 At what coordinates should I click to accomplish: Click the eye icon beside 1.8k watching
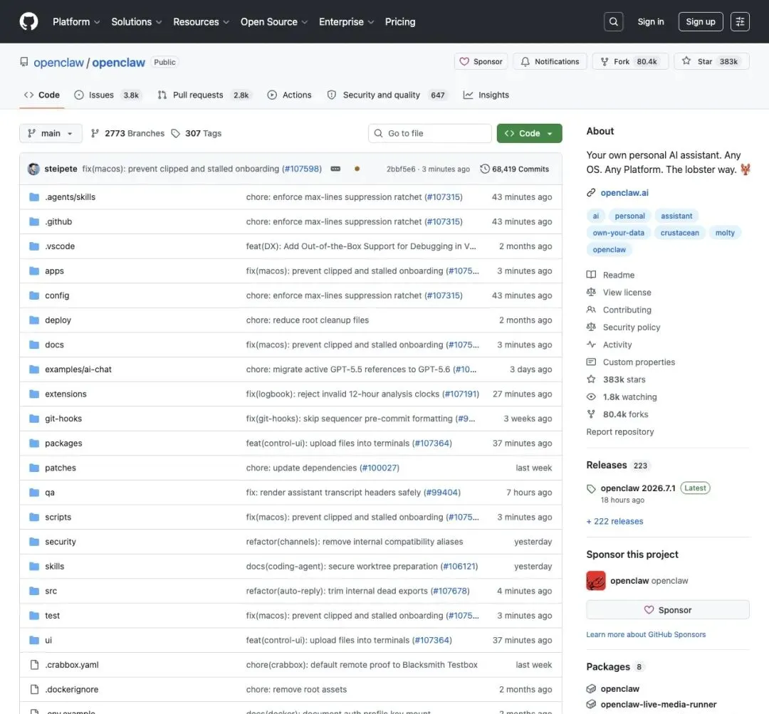pyautogui.click(x=591, y=397)
